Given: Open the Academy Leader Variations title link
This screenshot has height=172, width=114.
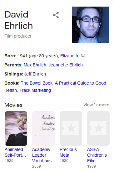Looking at the screenshot, I should [x=42, y=155].
